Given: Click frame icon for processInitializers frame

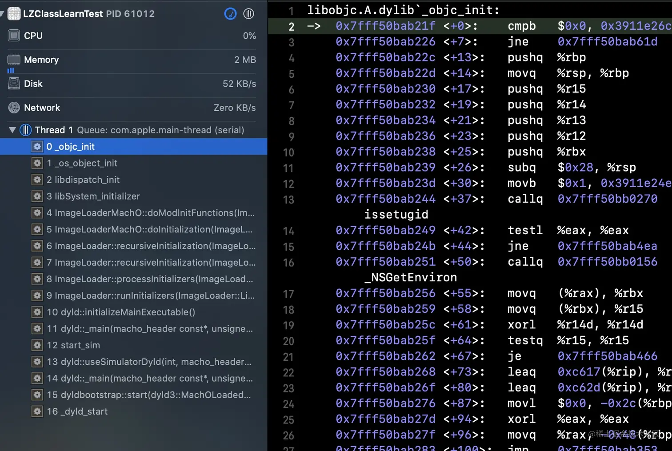Looking at the screenshot, I should point(37,279).
